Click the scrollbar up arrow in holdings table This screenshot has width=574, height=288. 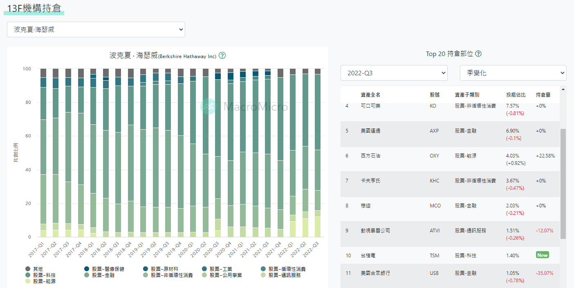coord(563,89)
